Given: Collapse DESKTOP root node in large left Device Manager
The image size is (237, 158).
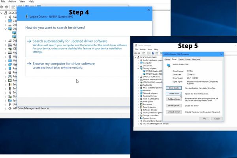Looking at the screenshot, I should pos(2,13).
